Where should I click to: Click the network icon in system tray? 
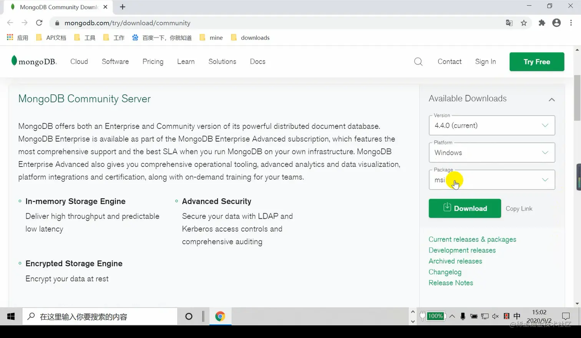tap(485, 316)
